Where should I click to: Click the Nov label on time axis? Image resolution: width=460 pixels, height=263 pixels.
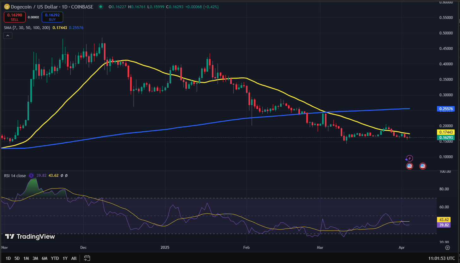[x=4, y=248]
